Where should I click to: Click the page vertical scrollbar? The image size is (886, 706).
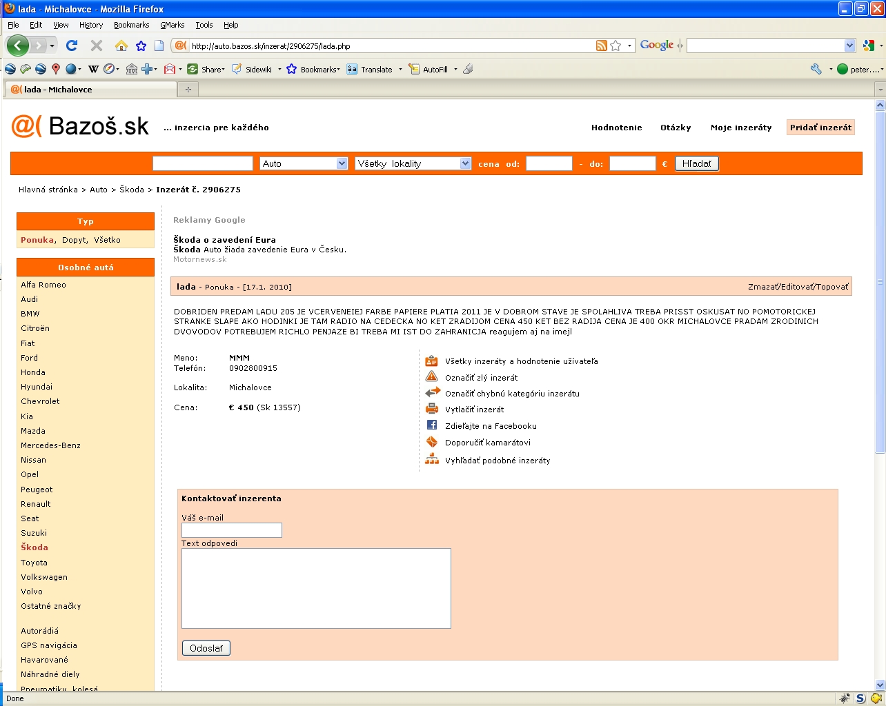pos(880,281)
